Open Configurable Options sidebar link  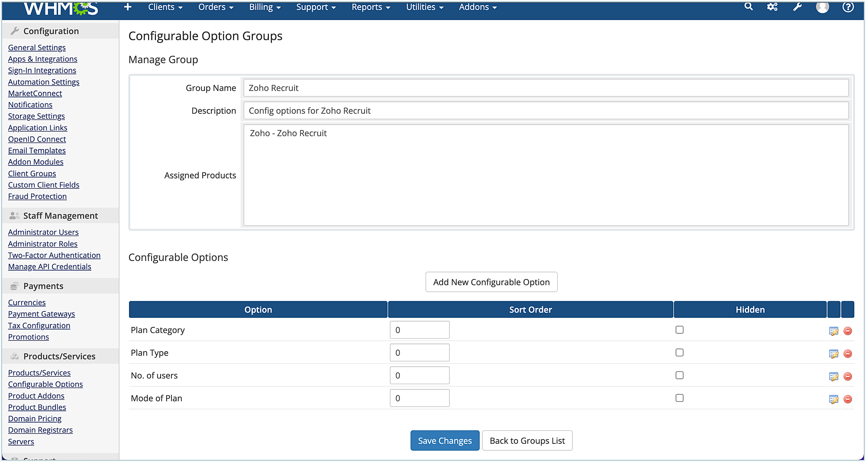45,384
